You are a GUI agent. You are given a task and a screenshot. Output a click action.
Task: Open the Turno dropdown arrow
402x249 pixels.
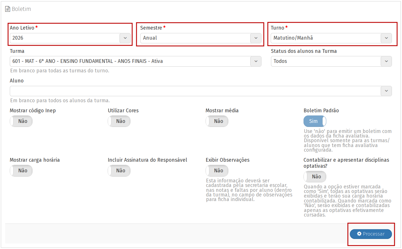[386, 38]
